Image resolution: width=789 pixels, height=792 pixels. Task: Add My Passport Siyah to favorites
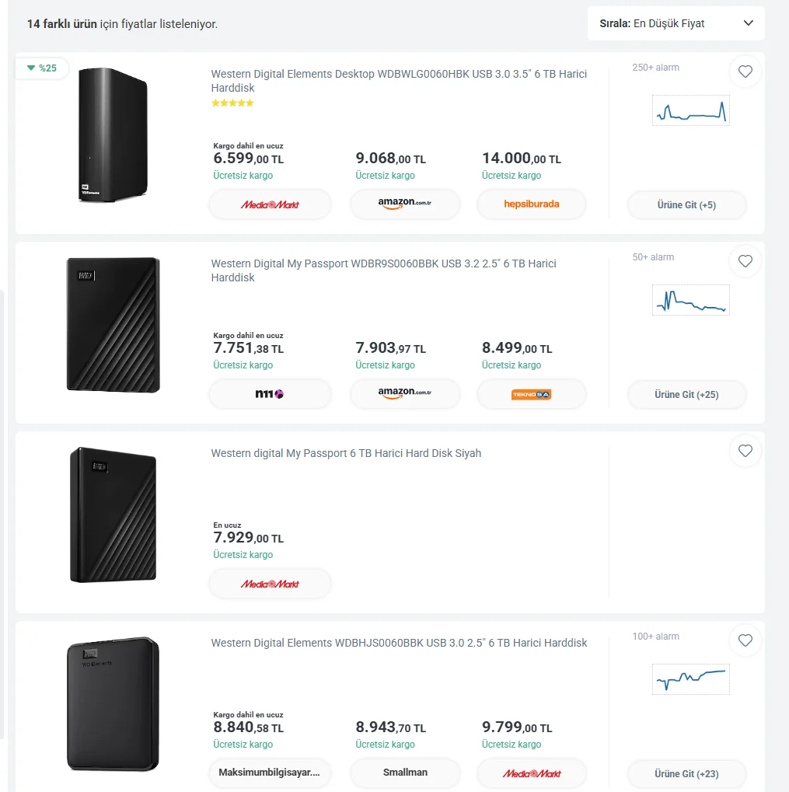coord(745,451)
